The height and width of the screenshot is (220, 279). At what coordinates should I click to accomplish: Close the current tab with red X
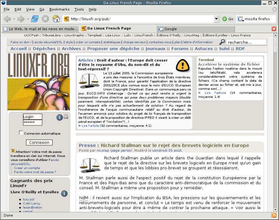[x=274, y=29]
